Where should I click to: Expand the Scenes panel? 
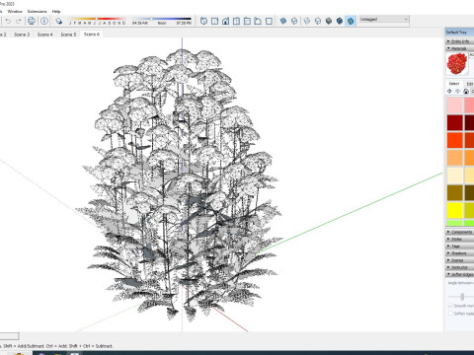point(460,260)
